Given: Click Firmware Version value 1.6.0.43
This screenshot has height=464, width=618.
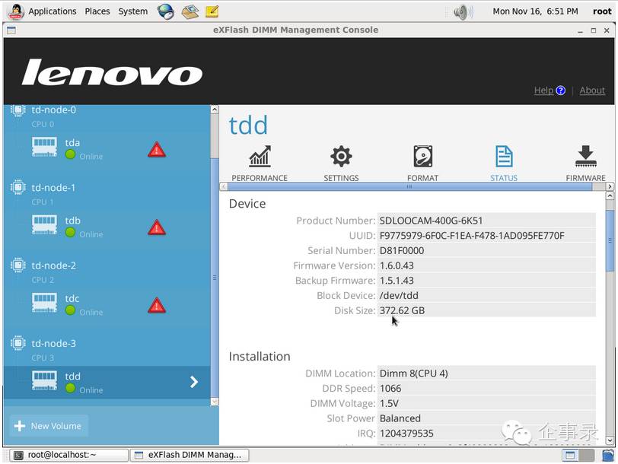Looking at the screenshot, I should 397,266.
